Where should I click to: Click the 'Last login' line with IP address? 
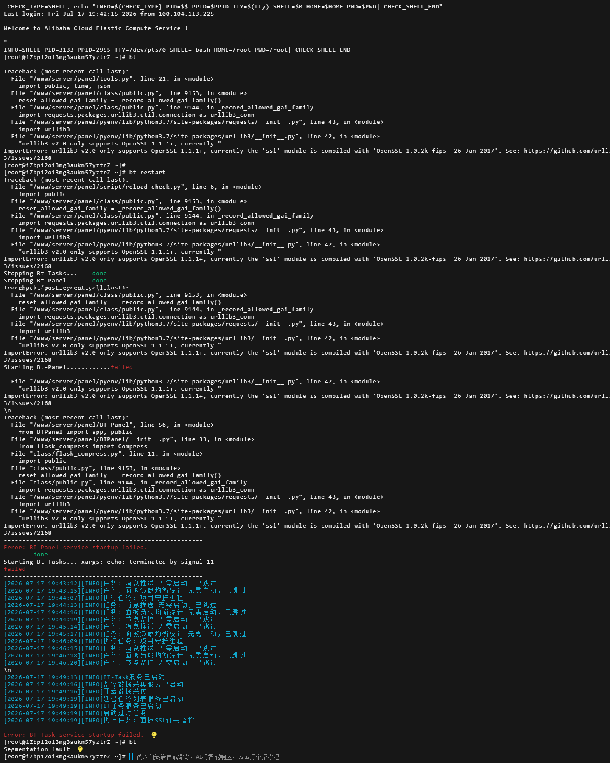109,14
